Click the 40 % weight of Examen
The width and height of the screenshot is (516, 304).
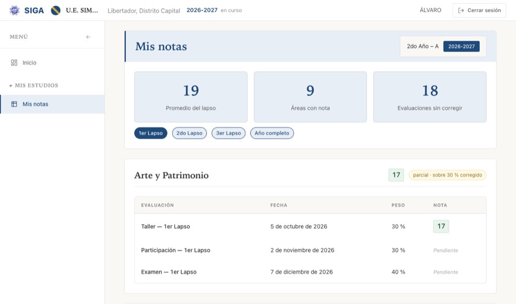click(x=398, y=272)
